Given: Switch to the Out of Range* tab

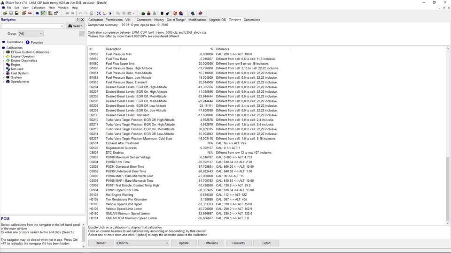Looking at the screenshot, I should 176,20.
